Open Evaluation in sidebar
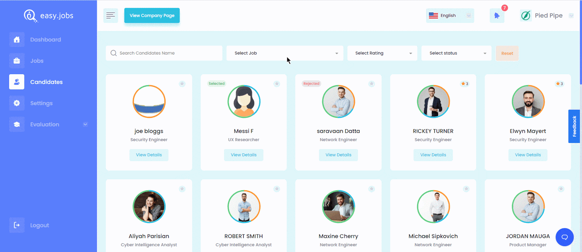The width and height of the screenshot is (582, 252). pos(44,124)
